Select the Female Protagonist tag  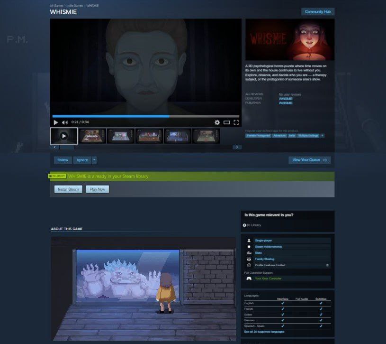[258, 136]
